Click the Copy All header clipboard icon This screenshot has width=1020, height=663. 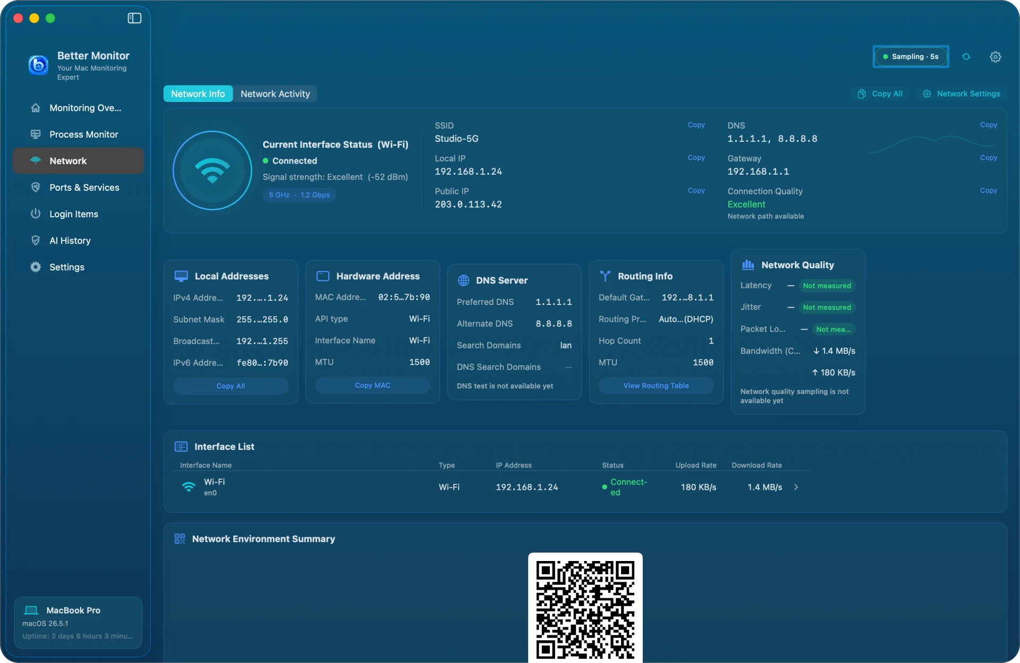[862, 94]
